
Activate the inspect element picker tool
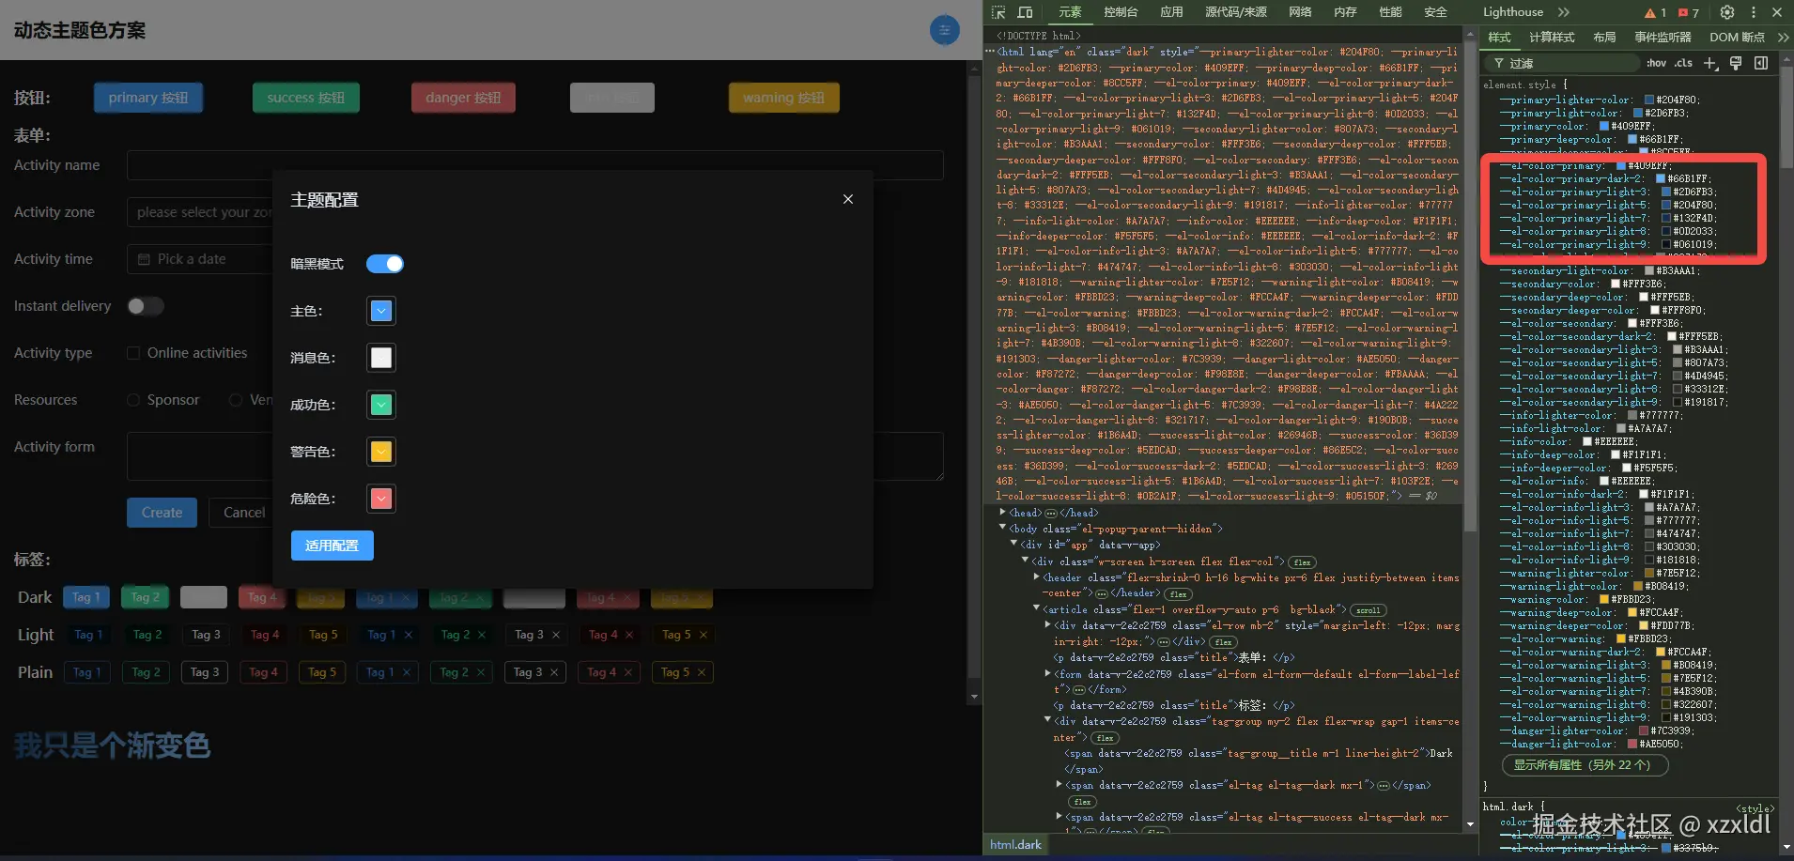tap(998, 12)
